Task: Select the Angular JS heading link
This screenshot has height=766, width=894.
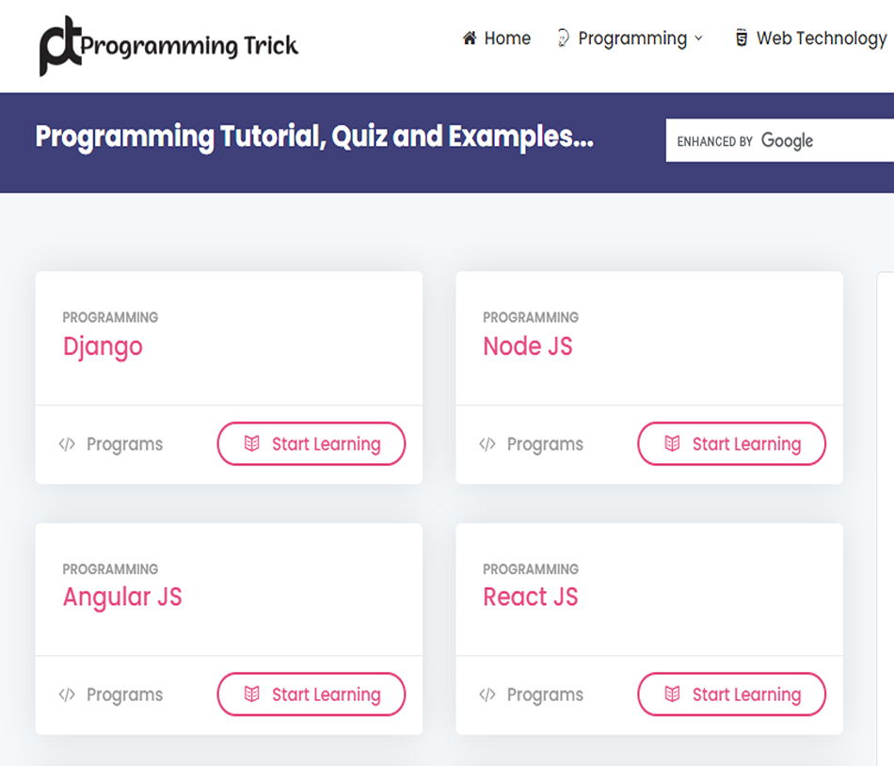Action: [x=122, y=597]
